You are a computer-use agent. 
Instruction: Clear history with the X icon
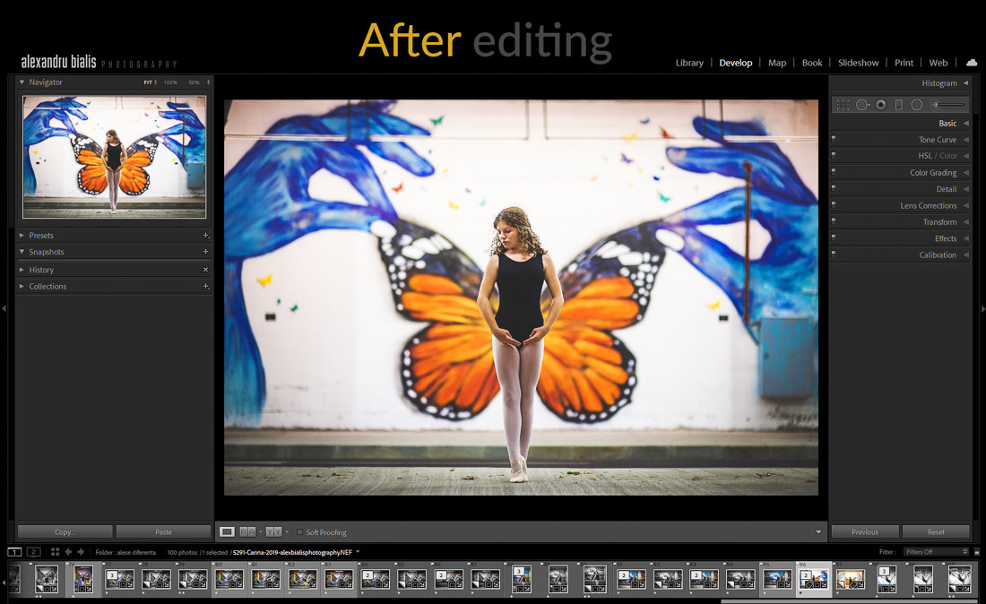(205, 270)
